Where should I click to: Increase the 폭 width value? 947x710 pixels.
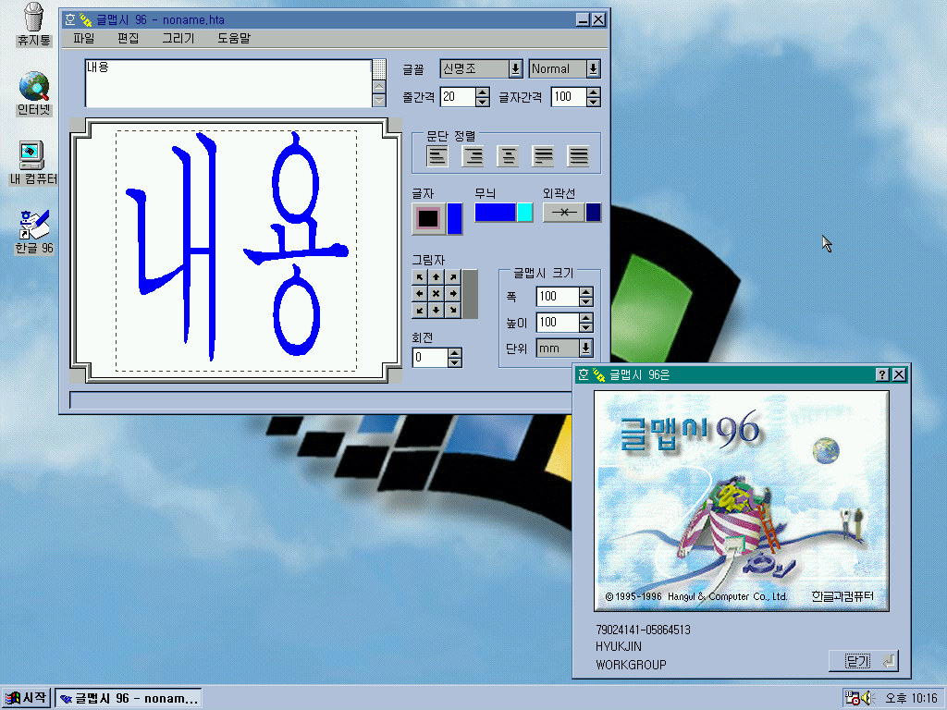[x=585, y=292]
